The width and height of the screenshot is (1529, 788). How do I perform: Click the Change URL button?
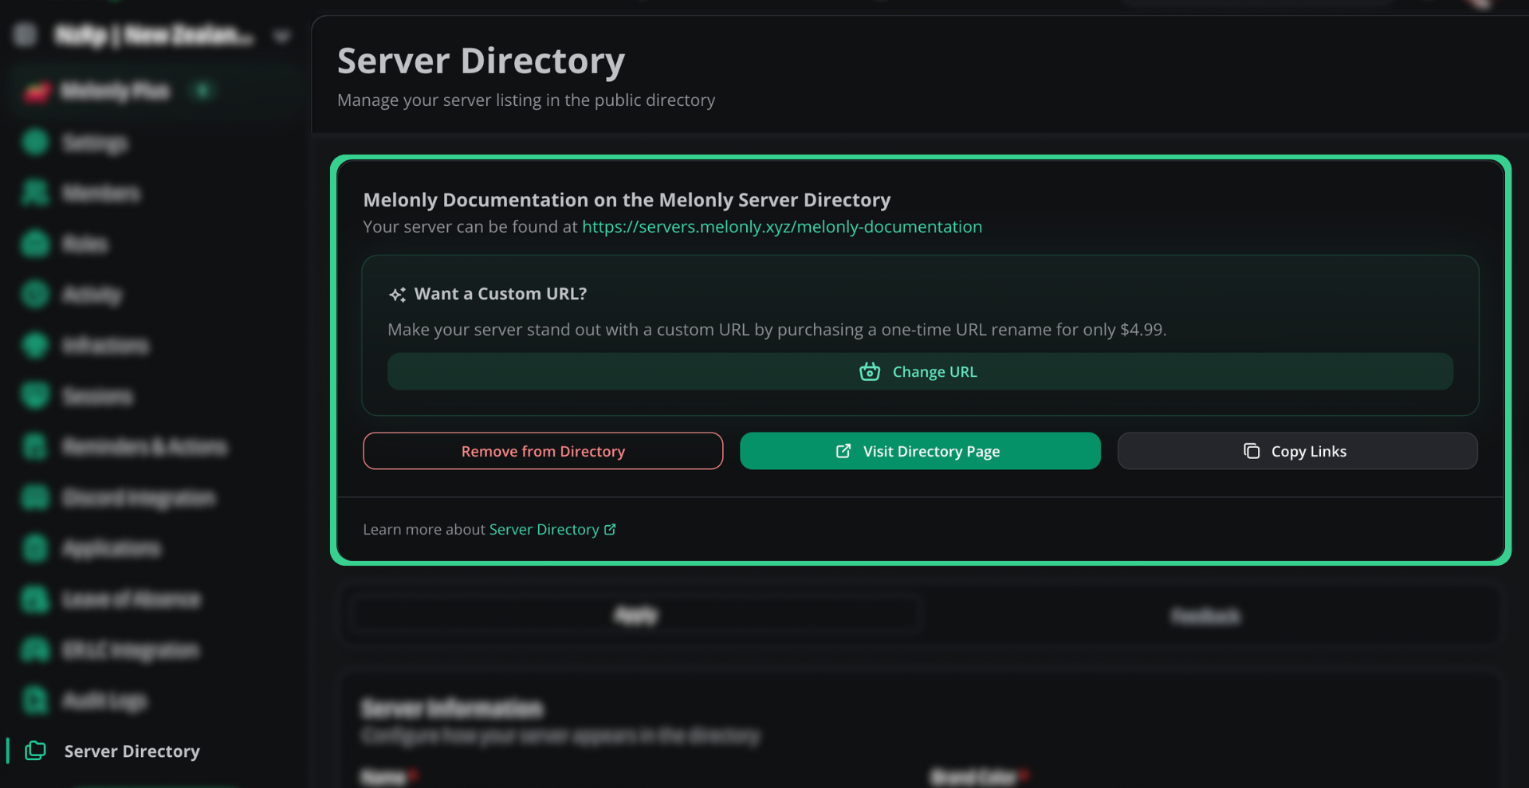920,371
